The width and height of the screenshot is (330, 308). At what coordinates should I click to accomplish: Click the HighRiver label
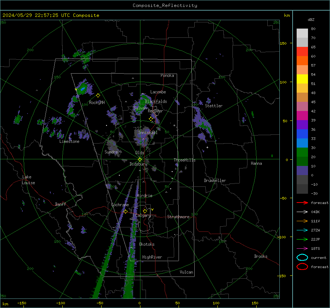tap(152, 257)
